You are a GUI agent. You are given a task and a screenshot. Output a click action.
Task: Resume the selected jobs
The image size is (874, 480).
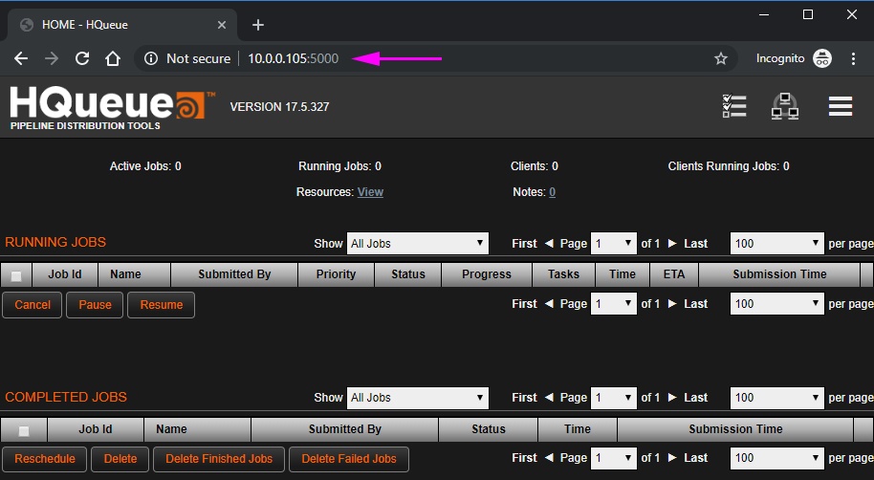(x=161, y=305)
